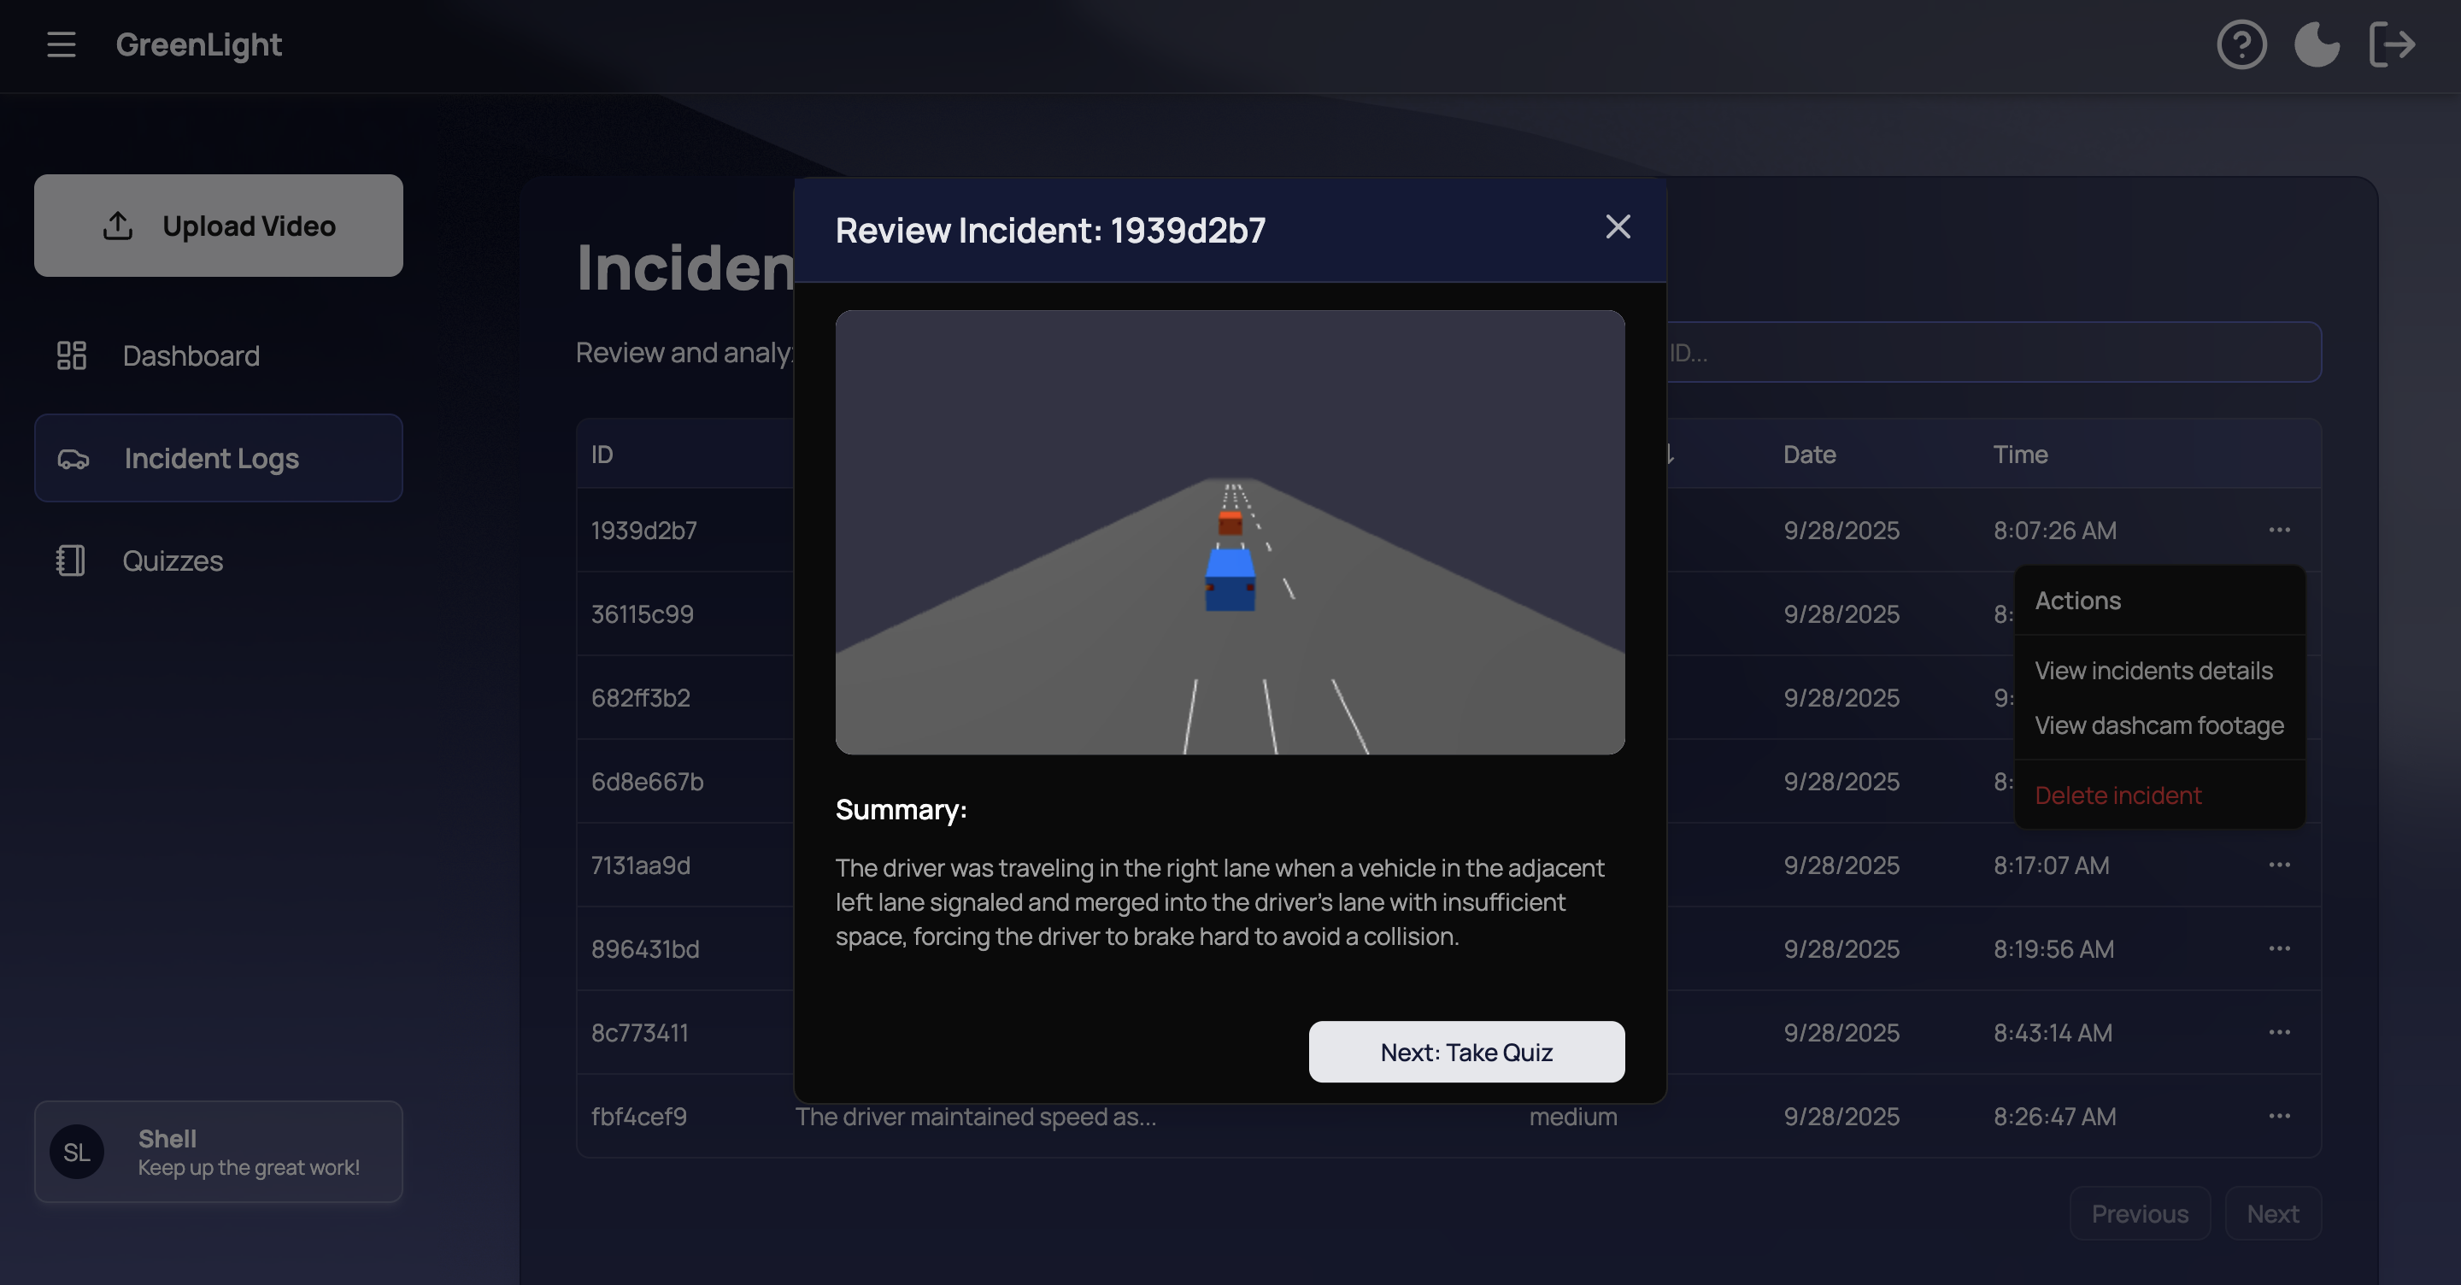Click the Upload Video button
This screenshot has width=2461, height=1285.
[x=218, y=226]
